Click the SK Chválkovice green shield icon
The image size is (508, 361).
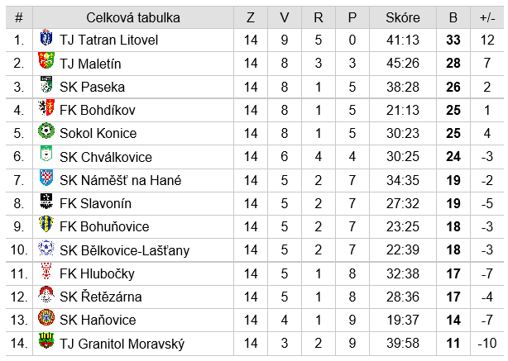(x=46, y=154)
